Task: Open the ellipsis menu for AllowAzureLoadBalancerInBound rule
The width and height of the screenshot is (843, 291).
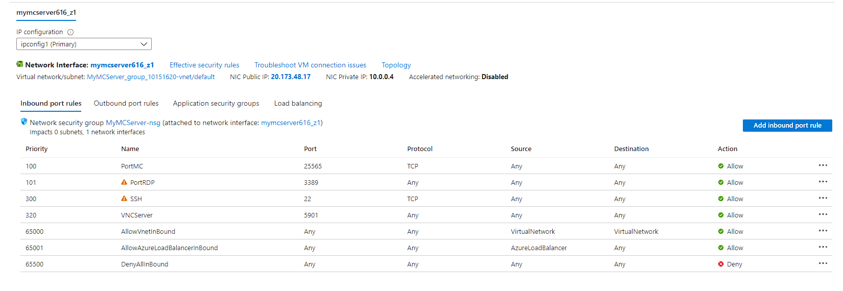Action: point(823,247)
